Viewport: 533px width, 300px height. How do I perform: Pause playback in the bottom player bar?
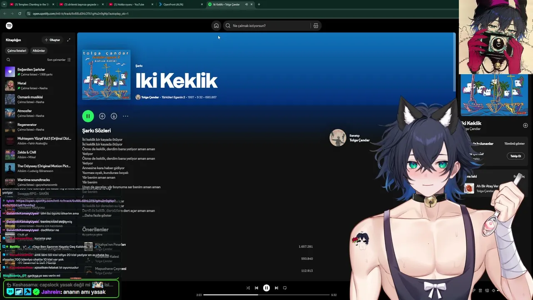[266, 288]
